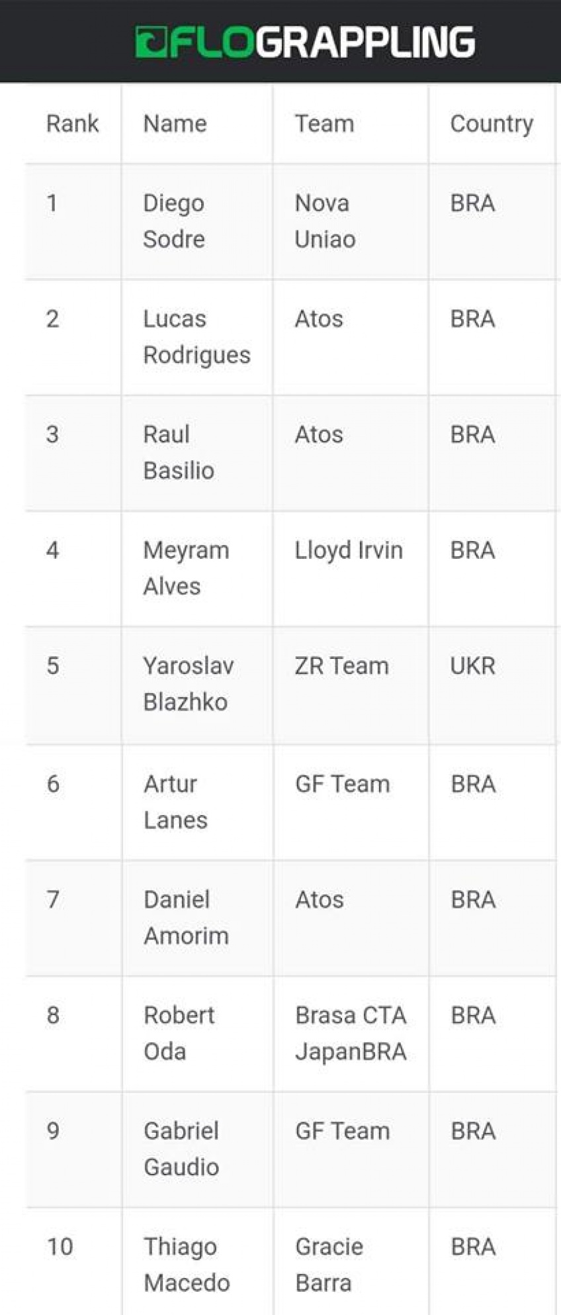Viewport: 561px width, 1315px height.
Task: Open Thiago Macedo's entry
Action: click(187, 1265)
